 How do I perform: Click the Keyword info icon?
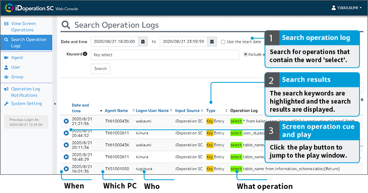coord(85,54)
